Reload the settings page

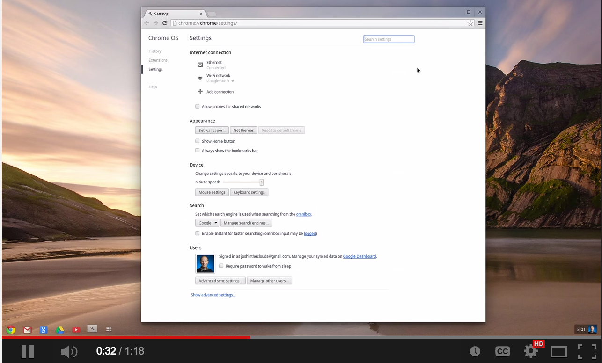(165, 23)
